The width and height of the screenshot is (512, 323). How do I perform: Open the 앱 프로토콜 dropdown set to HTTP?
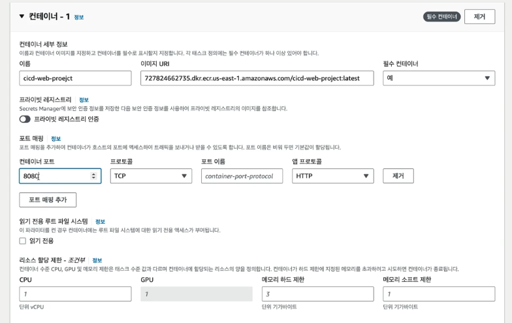333,176
